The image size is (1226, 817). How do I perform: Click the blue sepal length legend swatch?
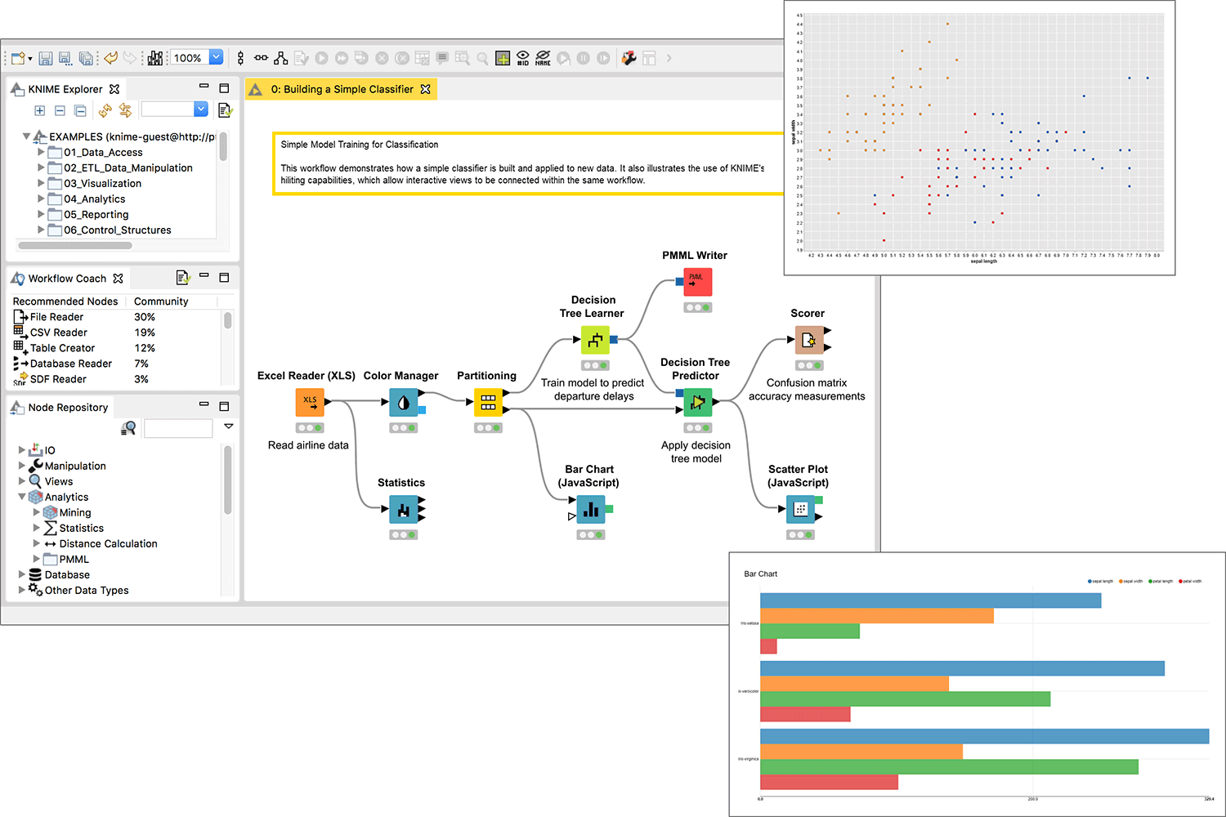(x=1089, y=581)
